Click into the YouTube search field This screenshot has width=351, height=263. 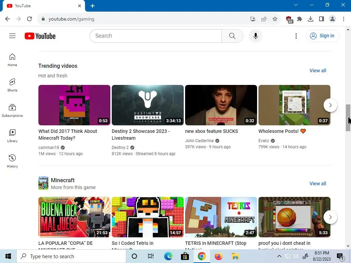(156, 36)
